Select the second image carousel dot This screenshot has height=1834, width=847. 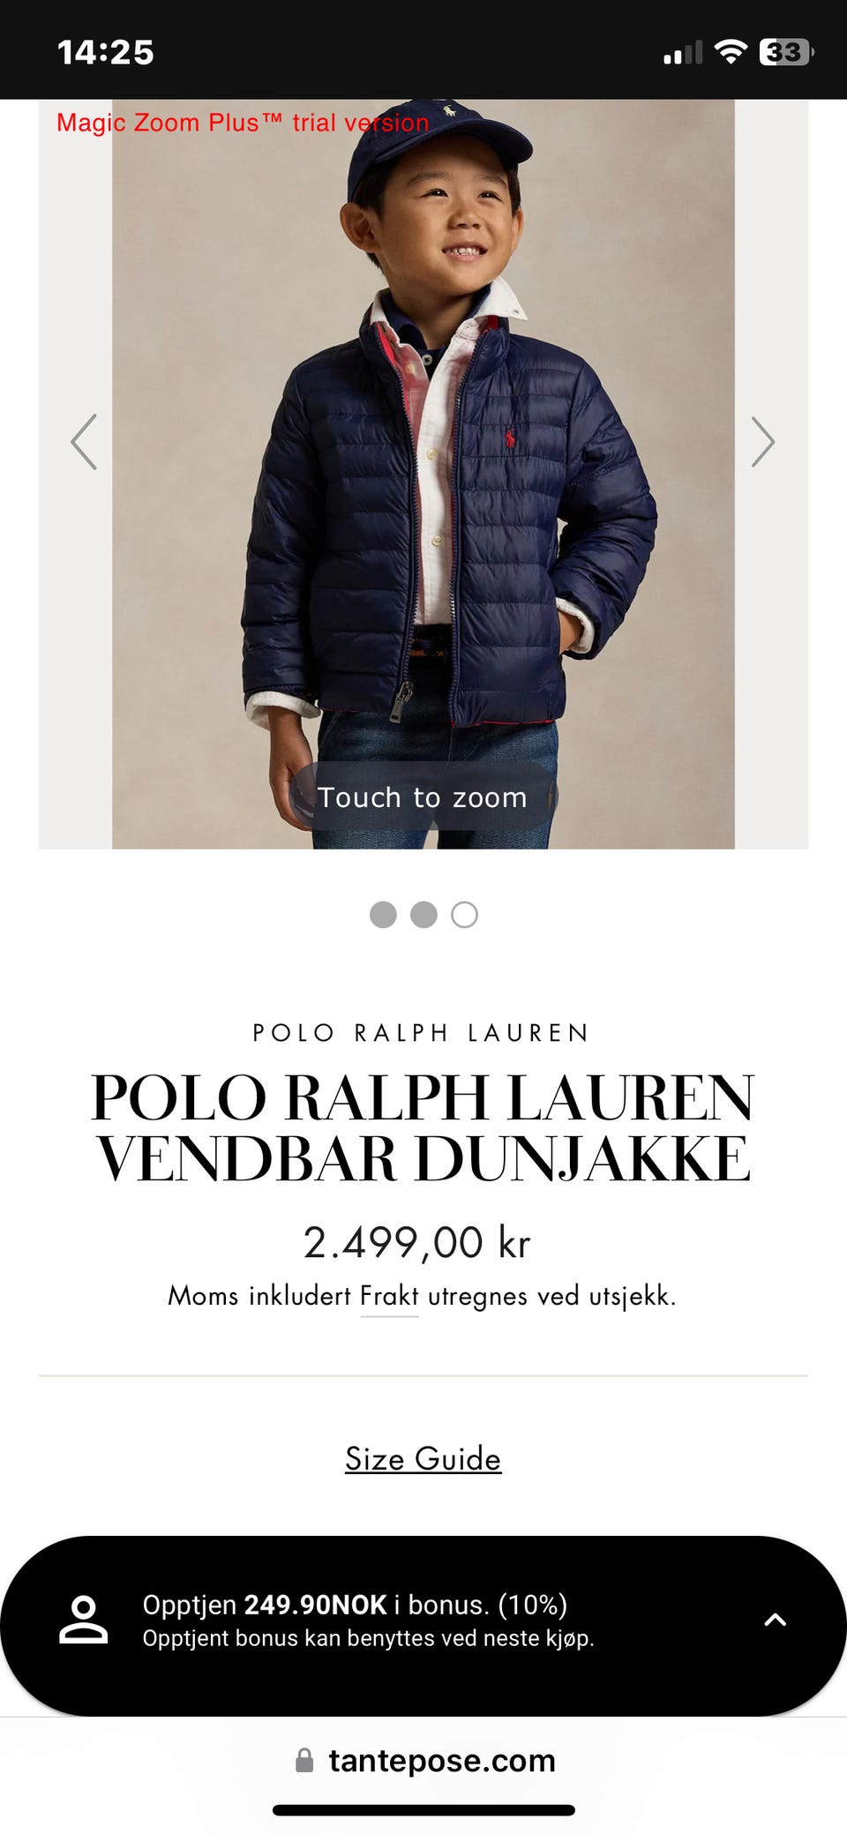[x=423, y=915]
